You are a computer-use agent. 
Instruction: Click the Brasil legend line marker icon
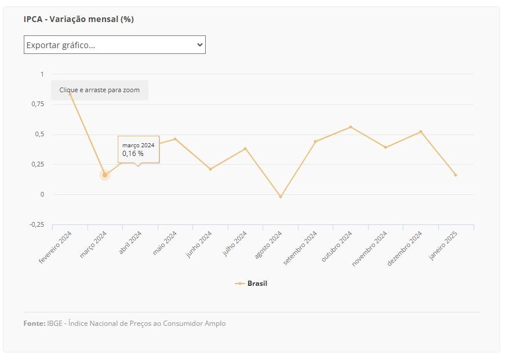click(x=240, y=284)
